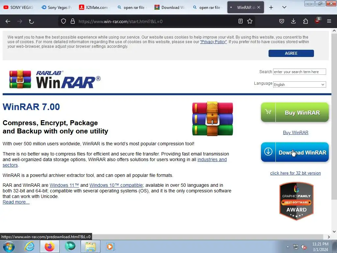Go back using browser back arrow
Image resolution: width=337 pixels, height=253 pixels.
(x=8, y=21)
